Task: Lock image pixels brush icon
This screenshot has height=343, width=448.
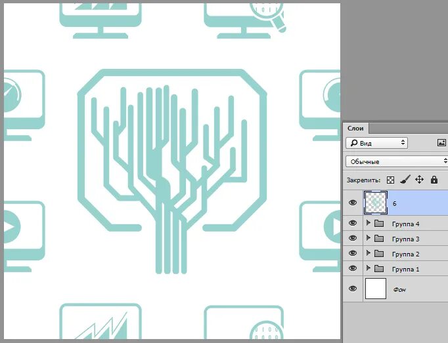Action: 405,180
